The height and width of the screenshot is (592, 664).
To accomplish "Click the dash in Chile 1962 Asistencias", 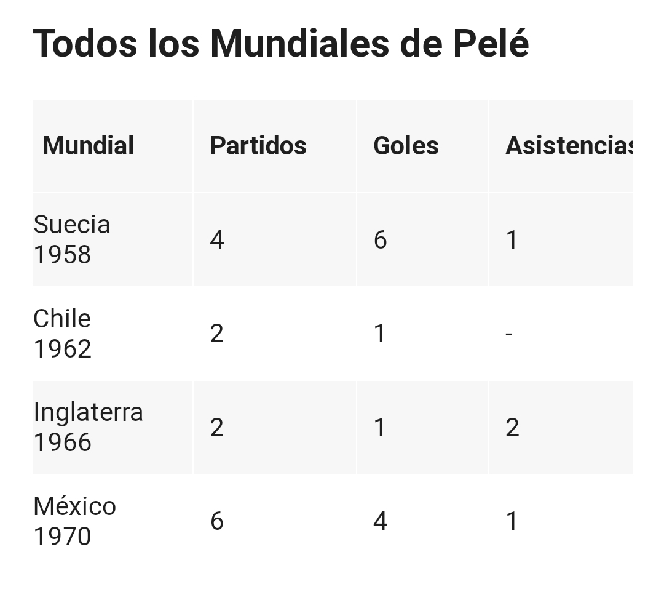I will pos(509,335).
